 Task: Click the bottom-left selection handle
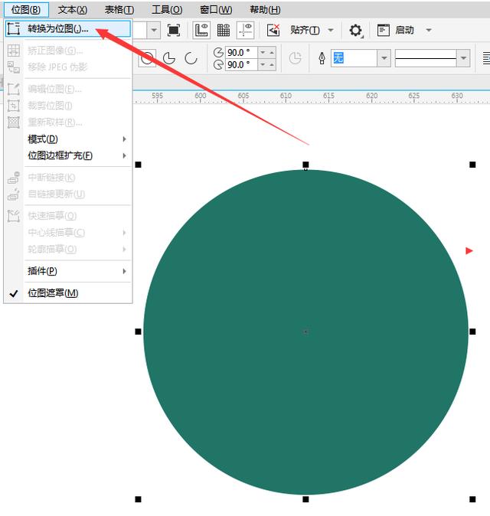tap(139, 499)
